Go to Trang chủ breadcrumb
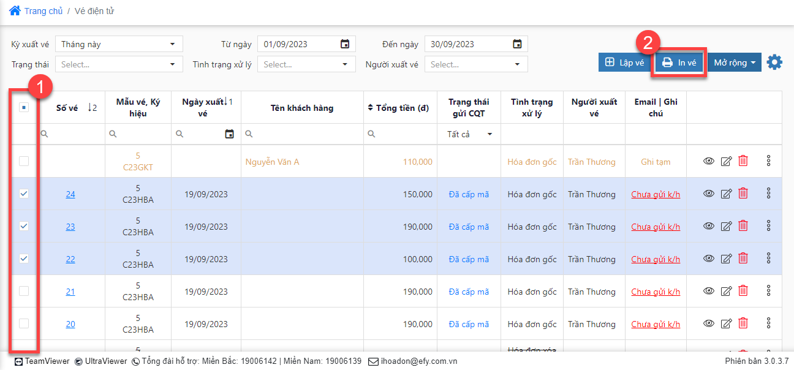 pos(42,11)
